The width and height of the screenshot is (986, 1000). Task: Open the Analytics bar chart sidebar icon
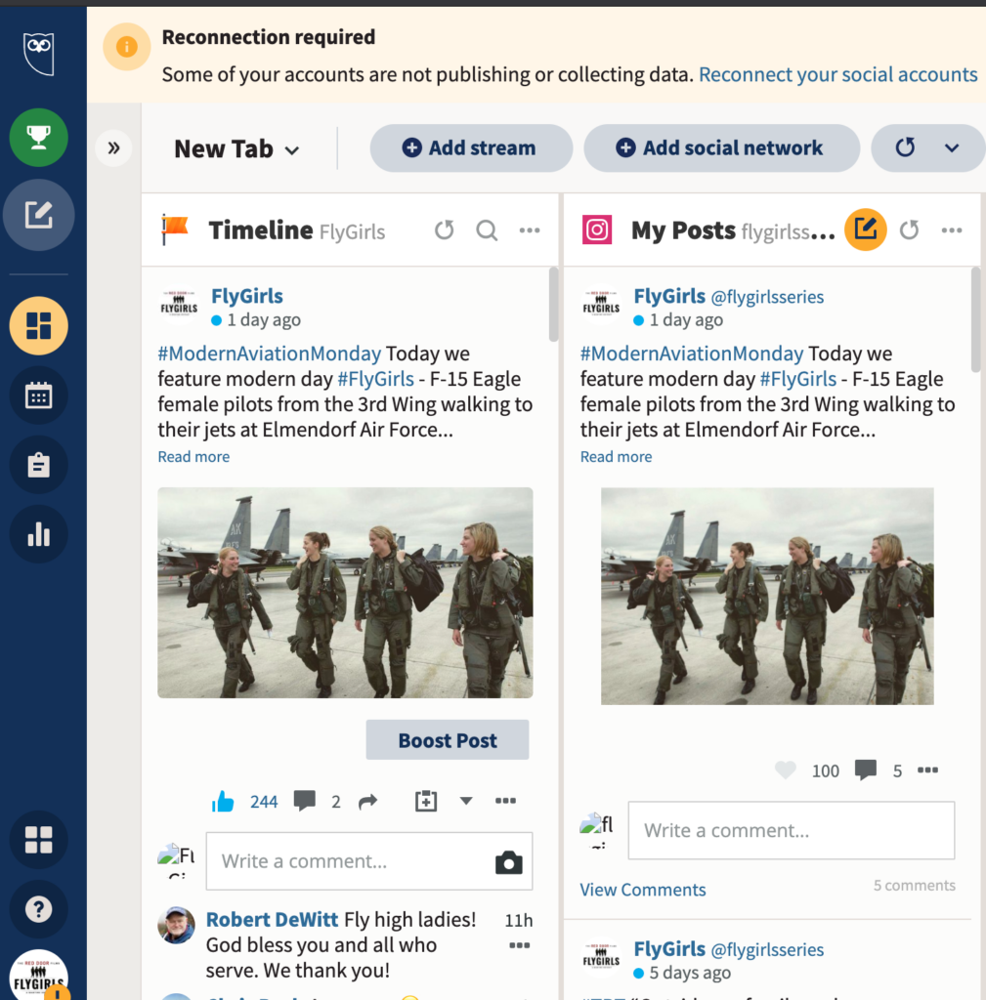[x=39, y=534]
